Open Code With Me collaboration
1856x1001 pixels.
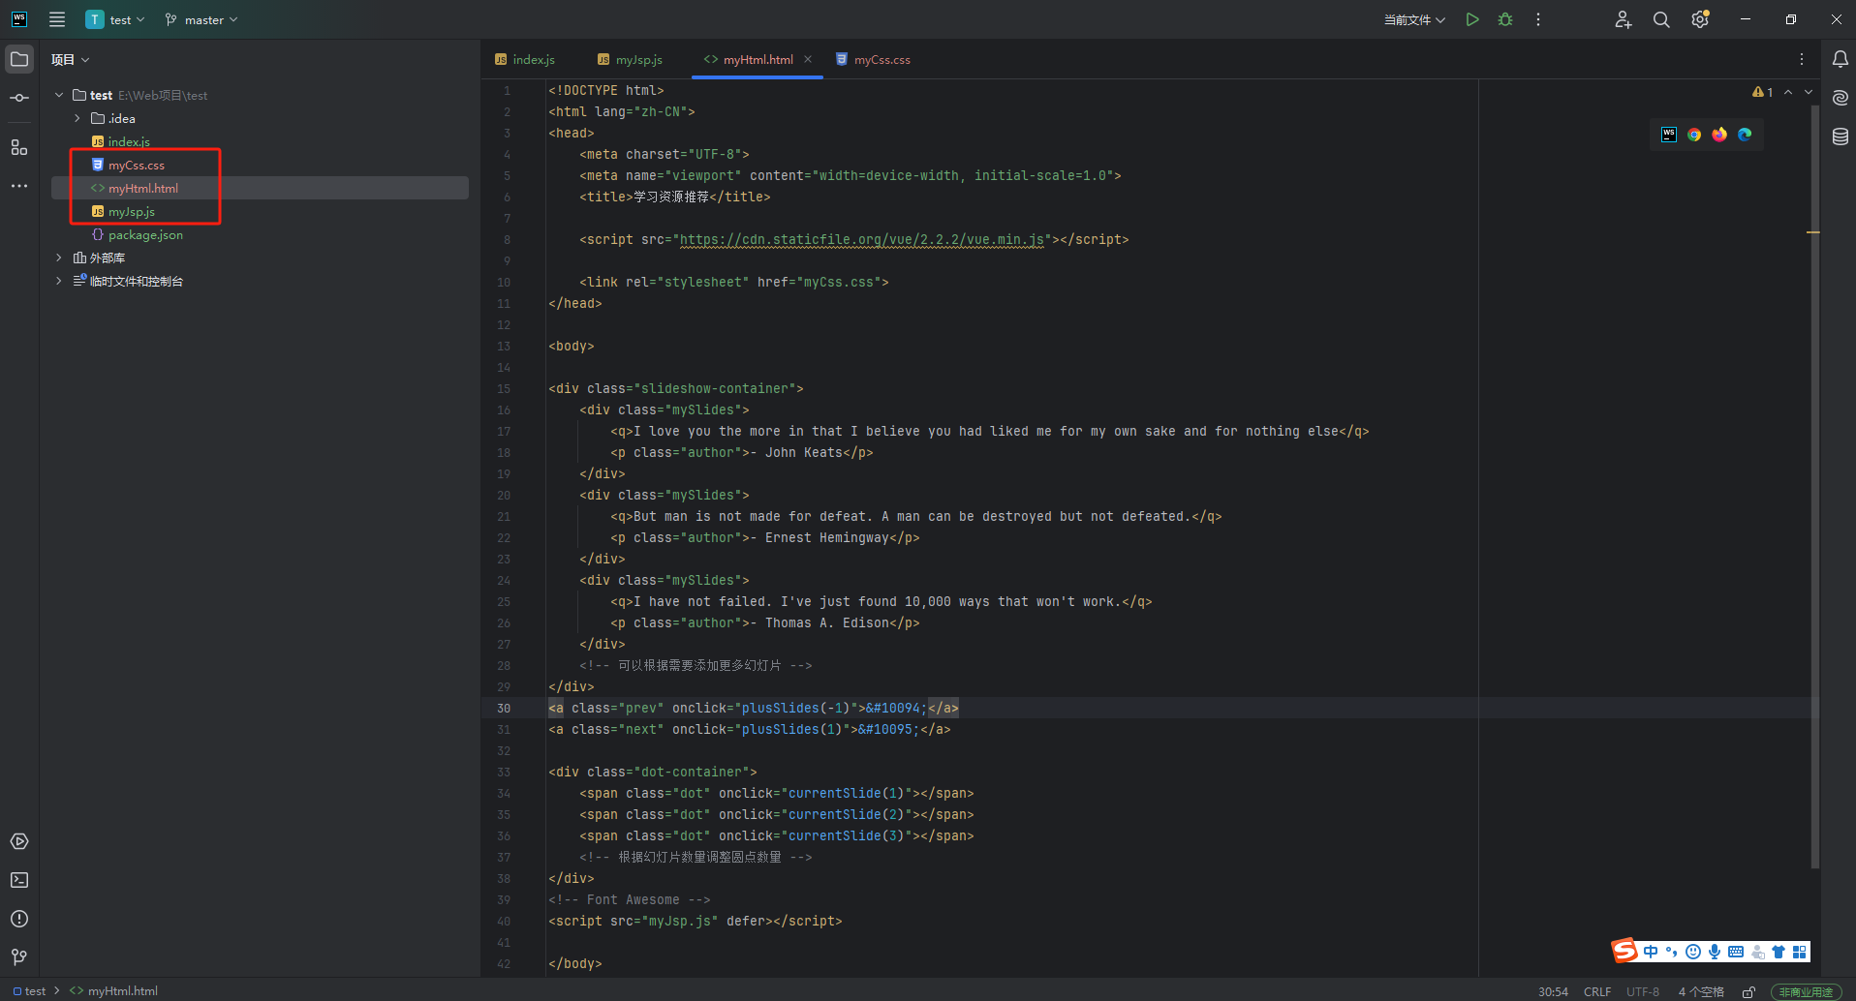pyautogui.click(x=1624, y=19)
